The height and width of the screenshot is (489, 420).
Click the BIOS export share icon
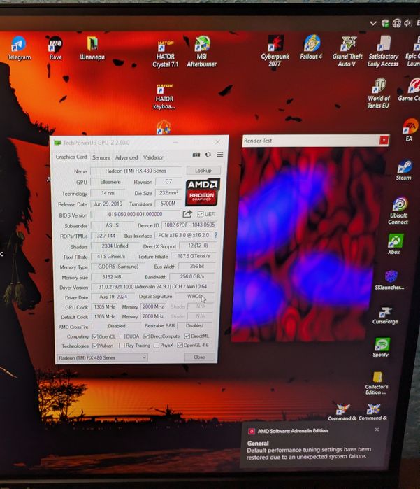(187, 214)
